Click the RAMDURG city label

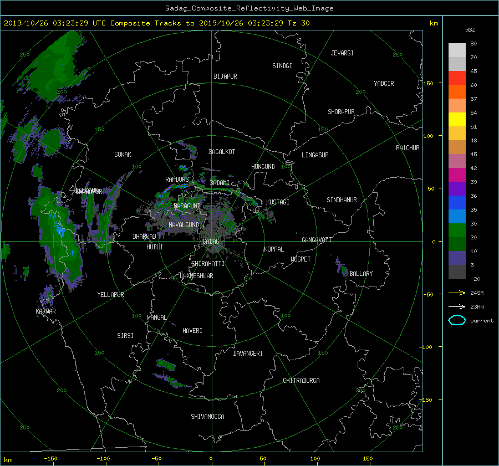pyautogui.click(x=177, y=180)
